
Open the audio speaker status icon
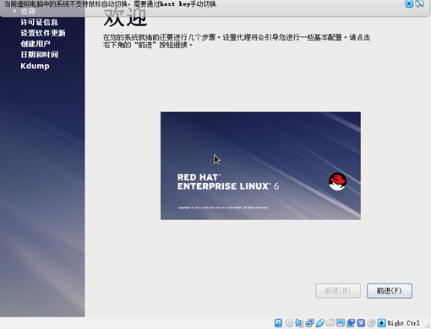point(299,323)
